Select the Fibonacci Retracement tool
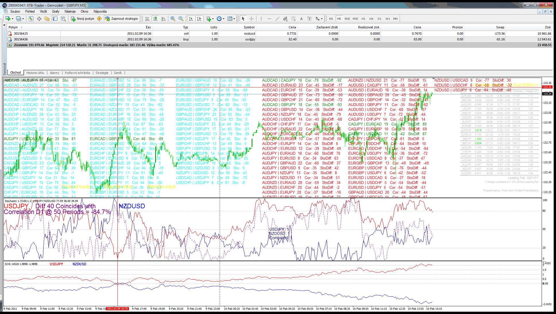Viewport: 556px width, 314px height. click(293, 19)
